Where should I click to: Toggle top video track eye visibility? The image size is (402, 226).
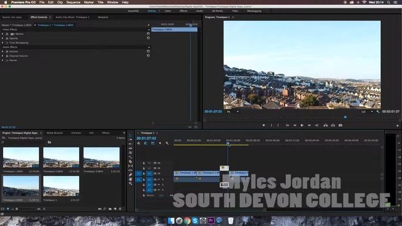[159, 163]
